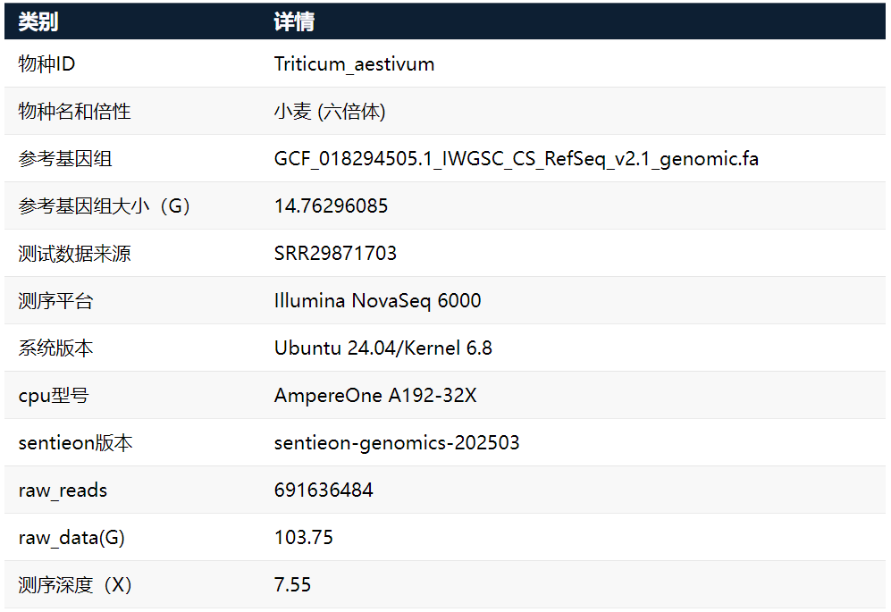
Task: Click the 类别 column header
Action: pyautogui.click(x=38, y=22)
